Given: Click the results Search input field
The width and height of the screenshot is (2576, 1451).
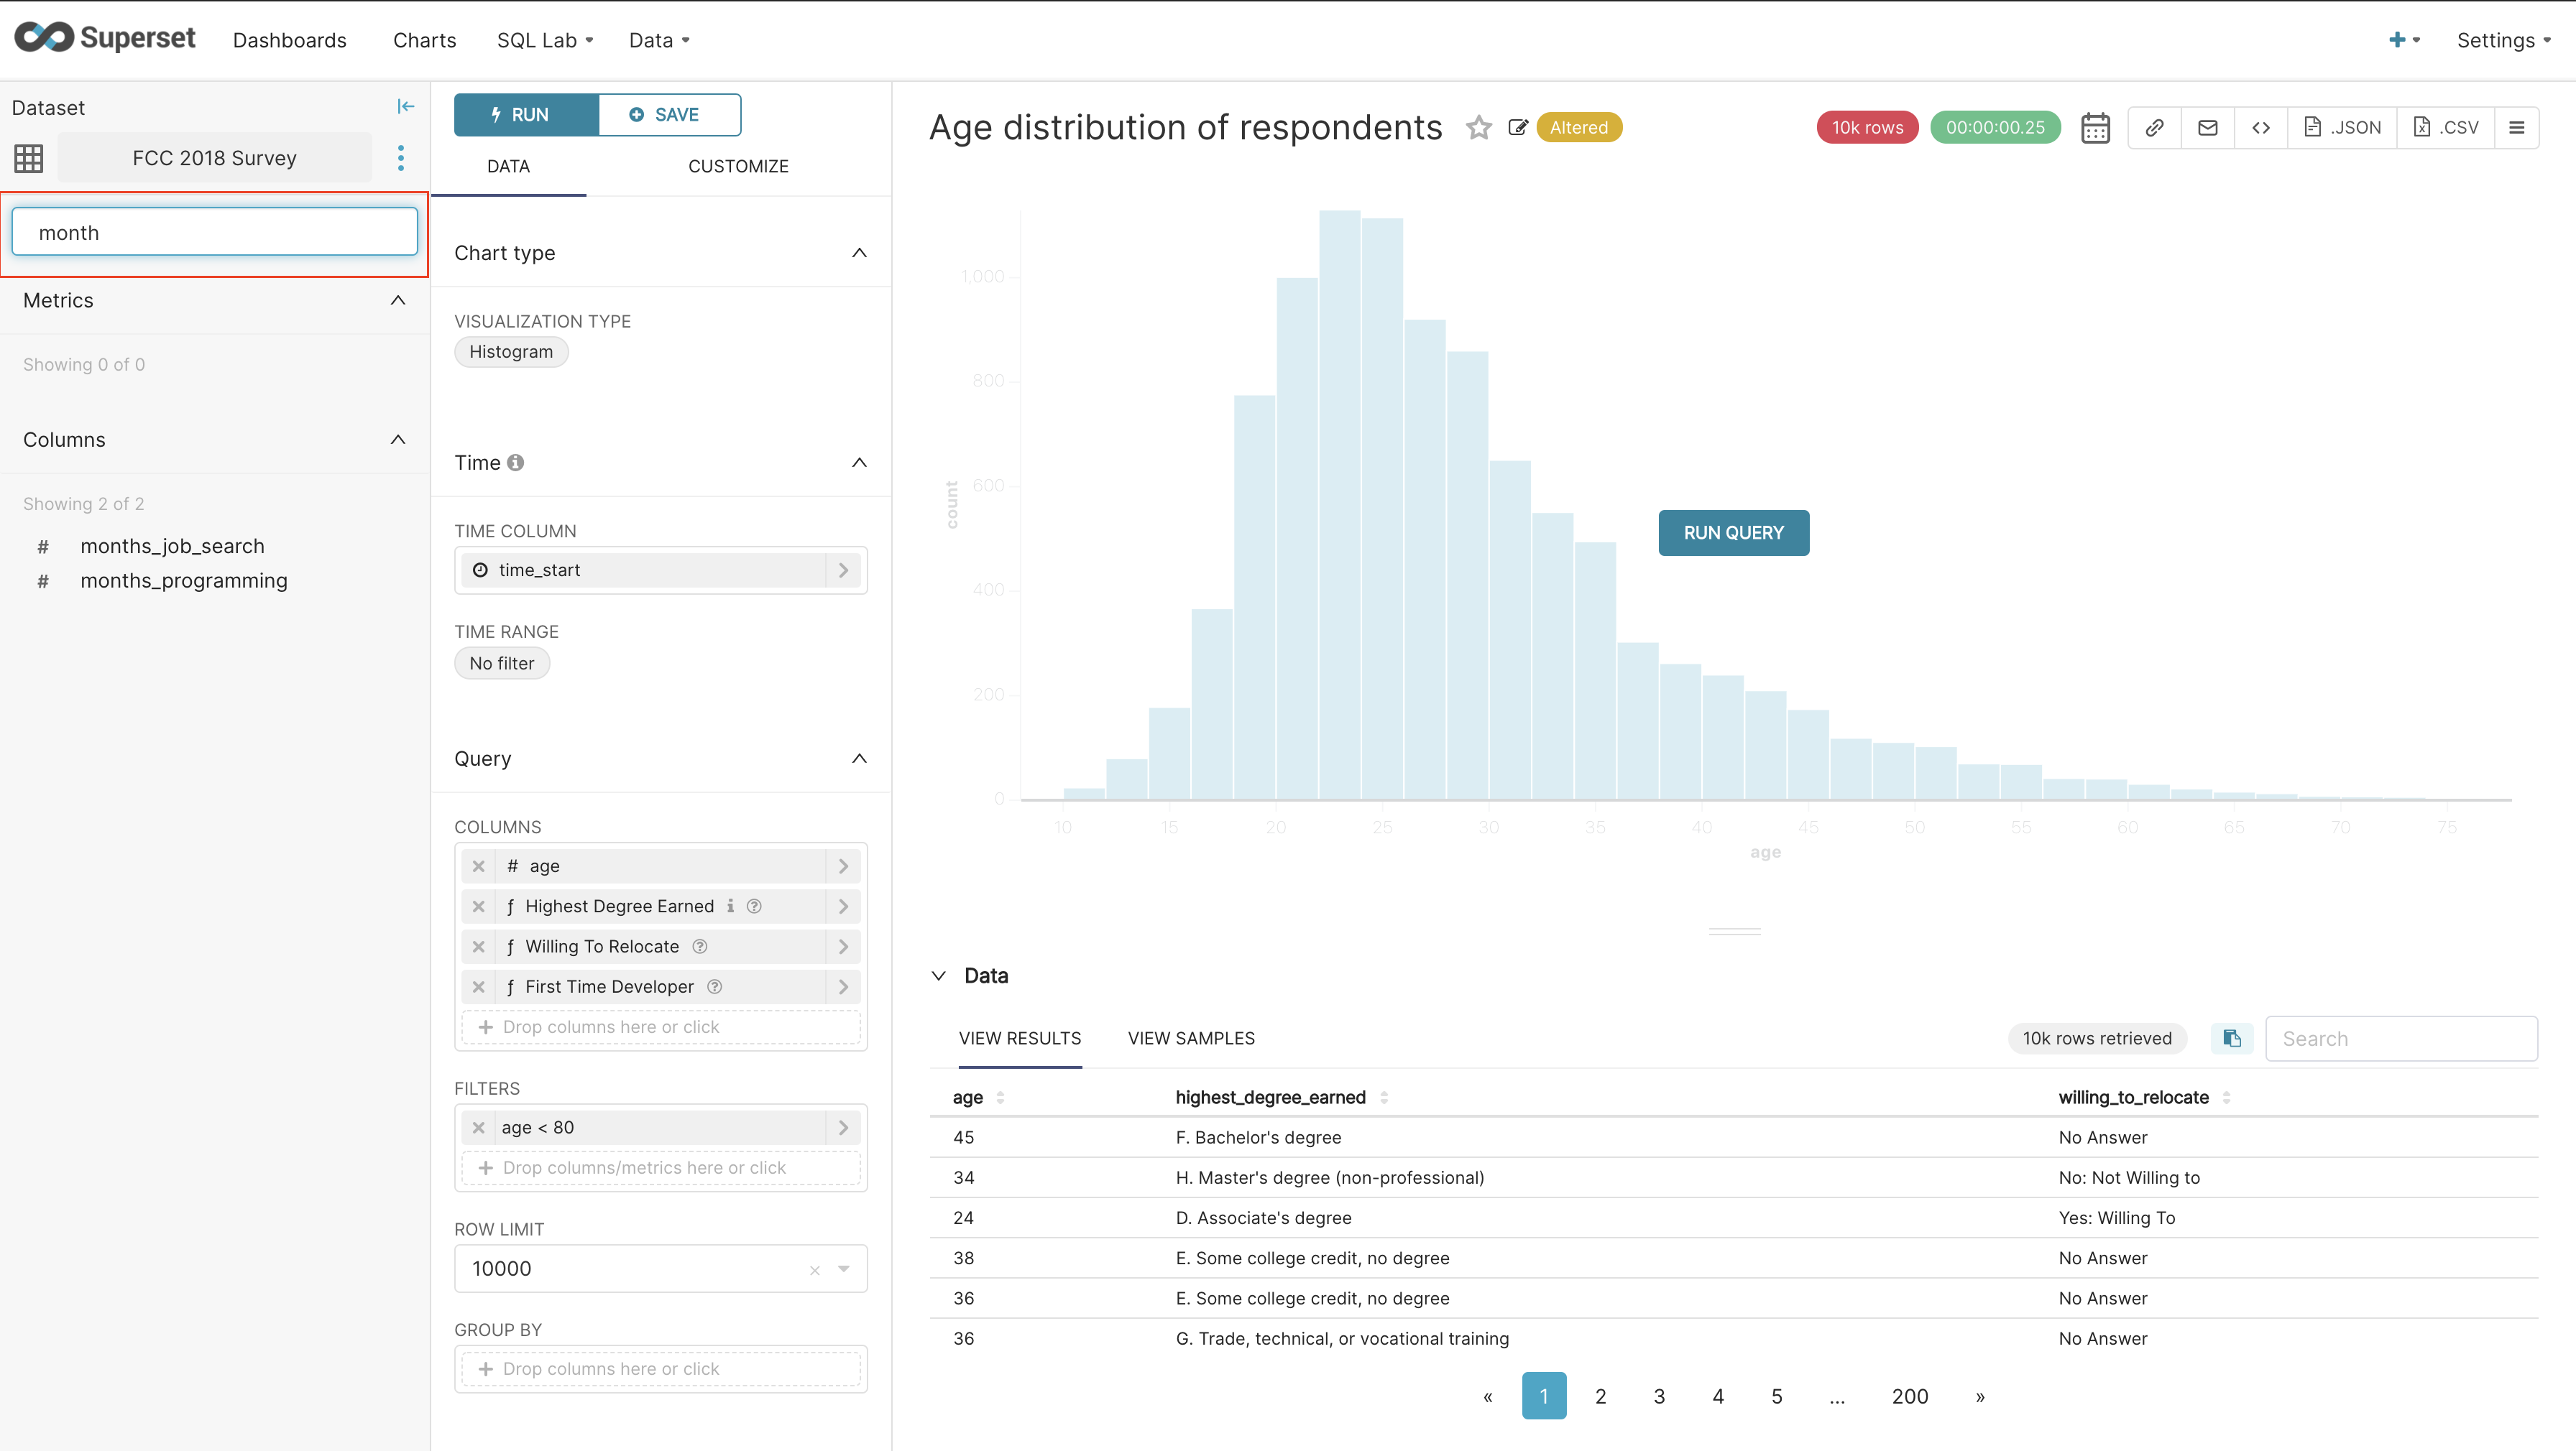Looking at the screenshot, I should (2400, 1038).
